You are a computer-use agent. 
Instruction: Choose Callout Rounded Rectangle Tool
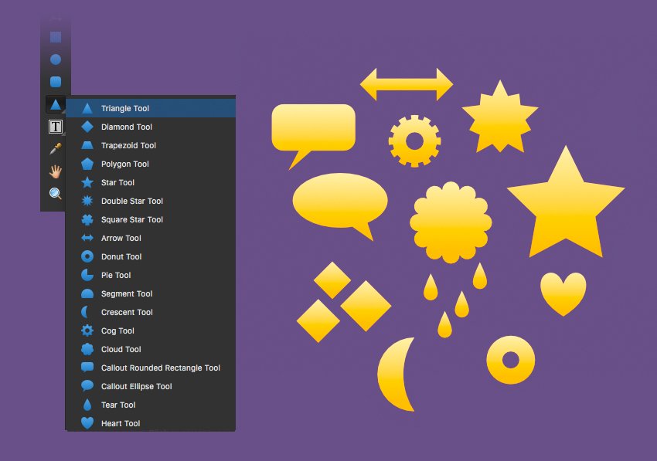[x=151, y=368]
